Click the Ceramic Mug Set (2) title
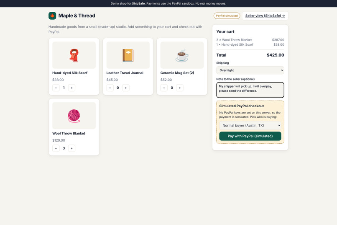The image size is (337, 225). coord(177,73)
